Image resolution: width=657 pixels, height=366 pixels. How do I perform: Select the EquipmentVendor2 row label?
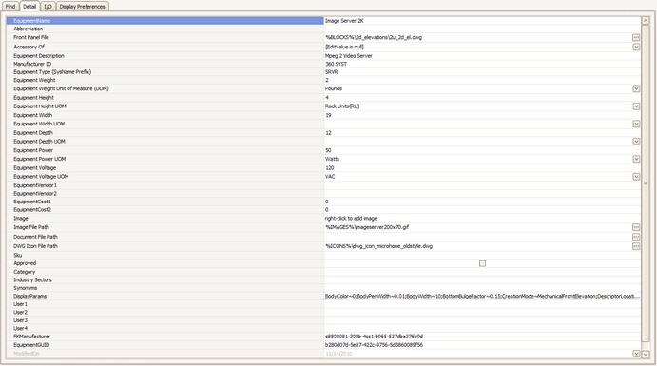(x=35, y=194)
